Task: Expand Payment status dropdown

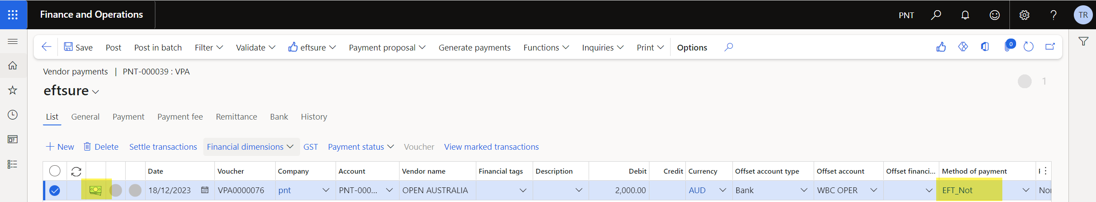Action: [x=360, y=147]
